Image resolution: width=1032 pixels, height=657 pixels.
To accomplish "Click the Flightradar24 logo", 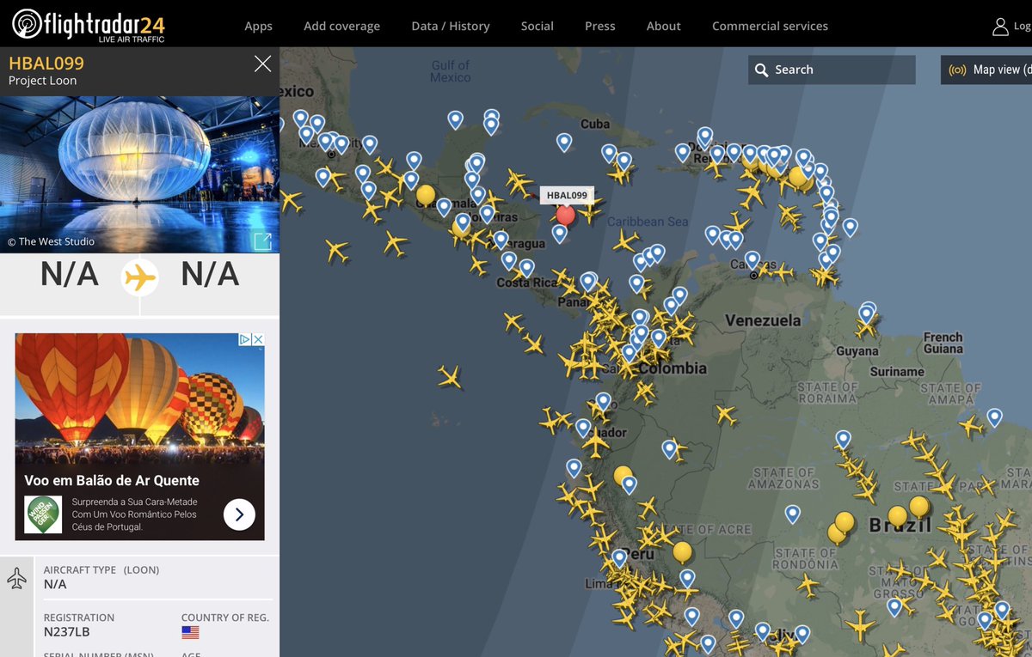I will tap(88, 25).
